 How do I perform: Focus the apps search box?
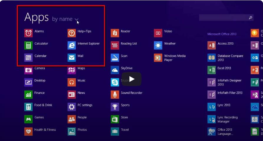pyautogui.click(x=226, y=18)
